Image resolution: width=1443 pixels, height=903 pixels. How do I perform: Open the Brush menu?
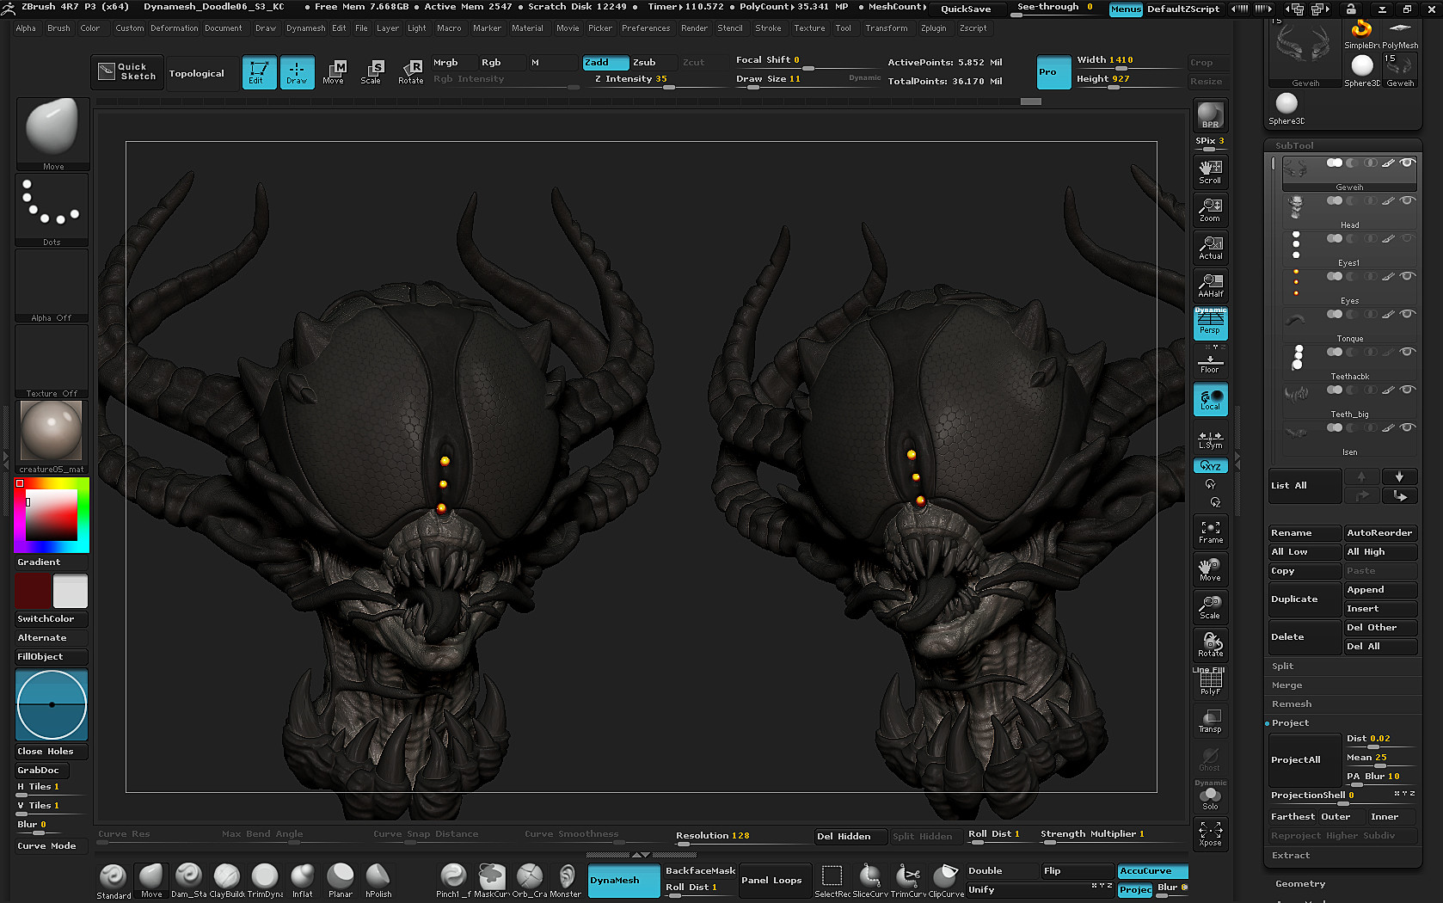(58, 28)
